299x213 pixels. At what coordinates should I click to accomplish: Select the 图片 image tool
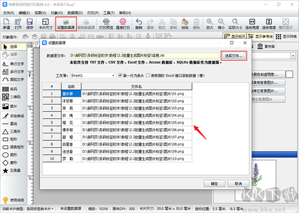9,106
